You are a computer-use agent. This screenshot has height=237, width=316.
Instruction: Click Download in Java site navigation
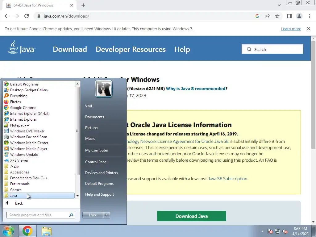point(70,49)
